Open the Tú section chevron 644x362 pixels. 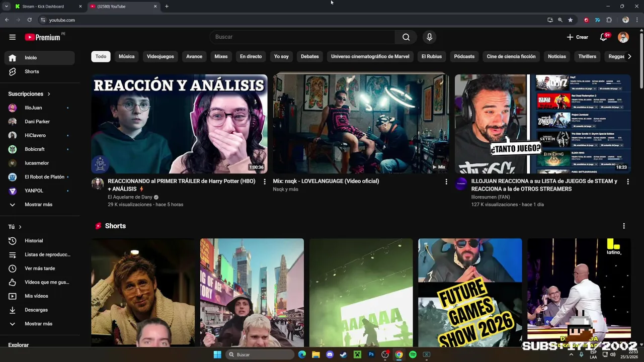coord(20,227)
